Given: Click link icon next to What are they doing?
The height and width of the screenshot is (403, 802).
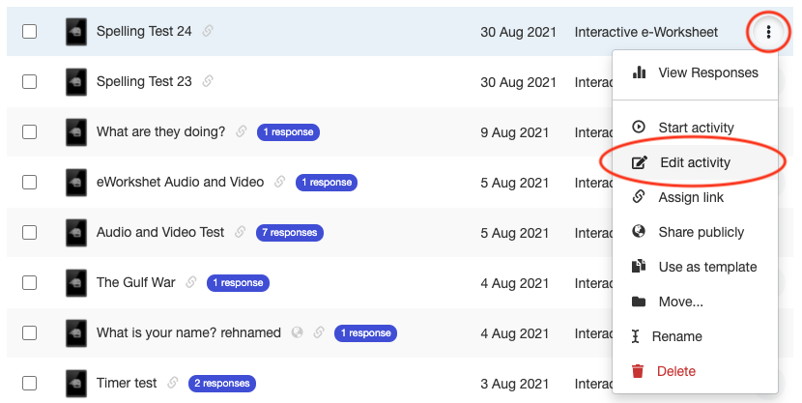Looking at the screenshot, I should click(242, 132).
